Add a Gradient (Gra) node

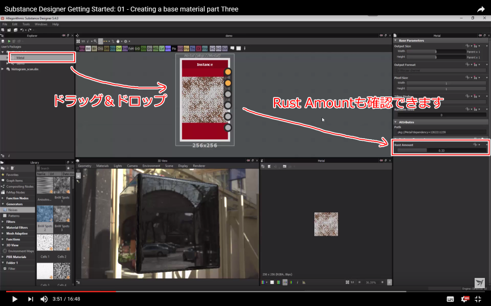coord(144,49)
